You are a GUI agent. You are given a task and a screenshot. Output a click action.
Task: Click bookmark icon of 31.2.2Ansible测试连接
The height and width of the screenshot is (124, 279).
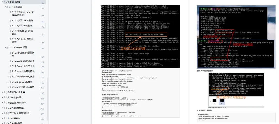pos(10,61)
